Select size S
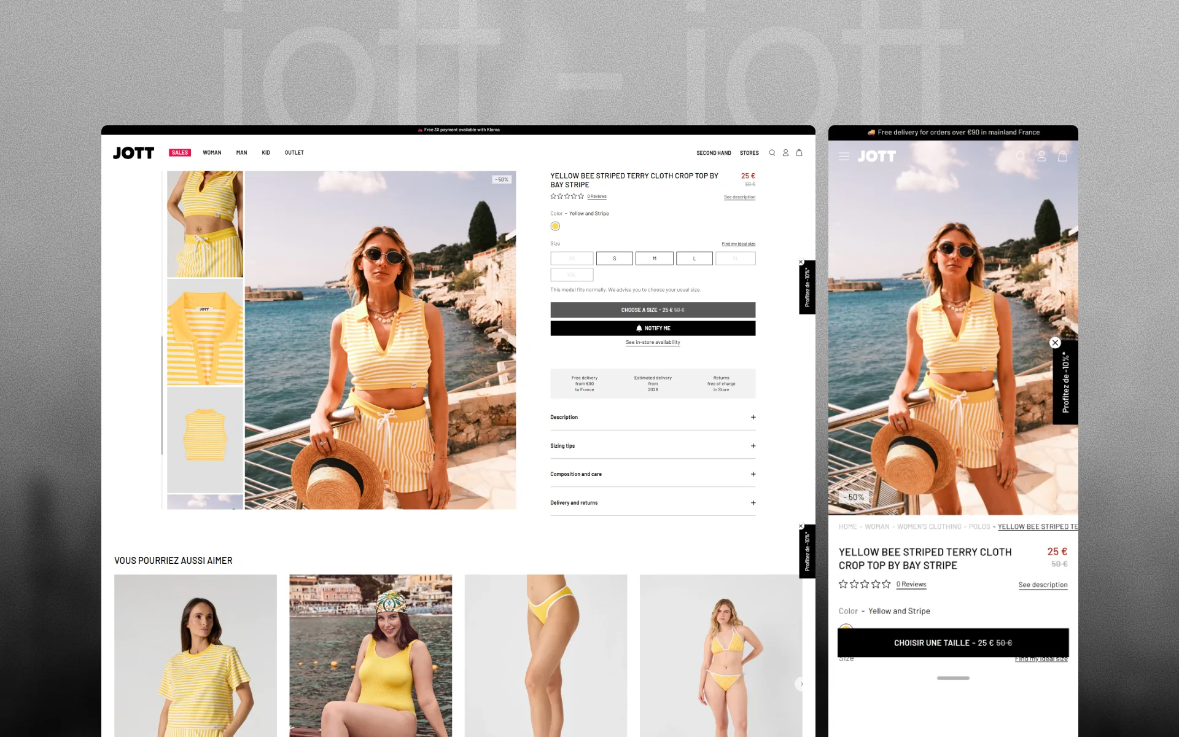This screenshot has height=737, width=1179. point(614,259)
